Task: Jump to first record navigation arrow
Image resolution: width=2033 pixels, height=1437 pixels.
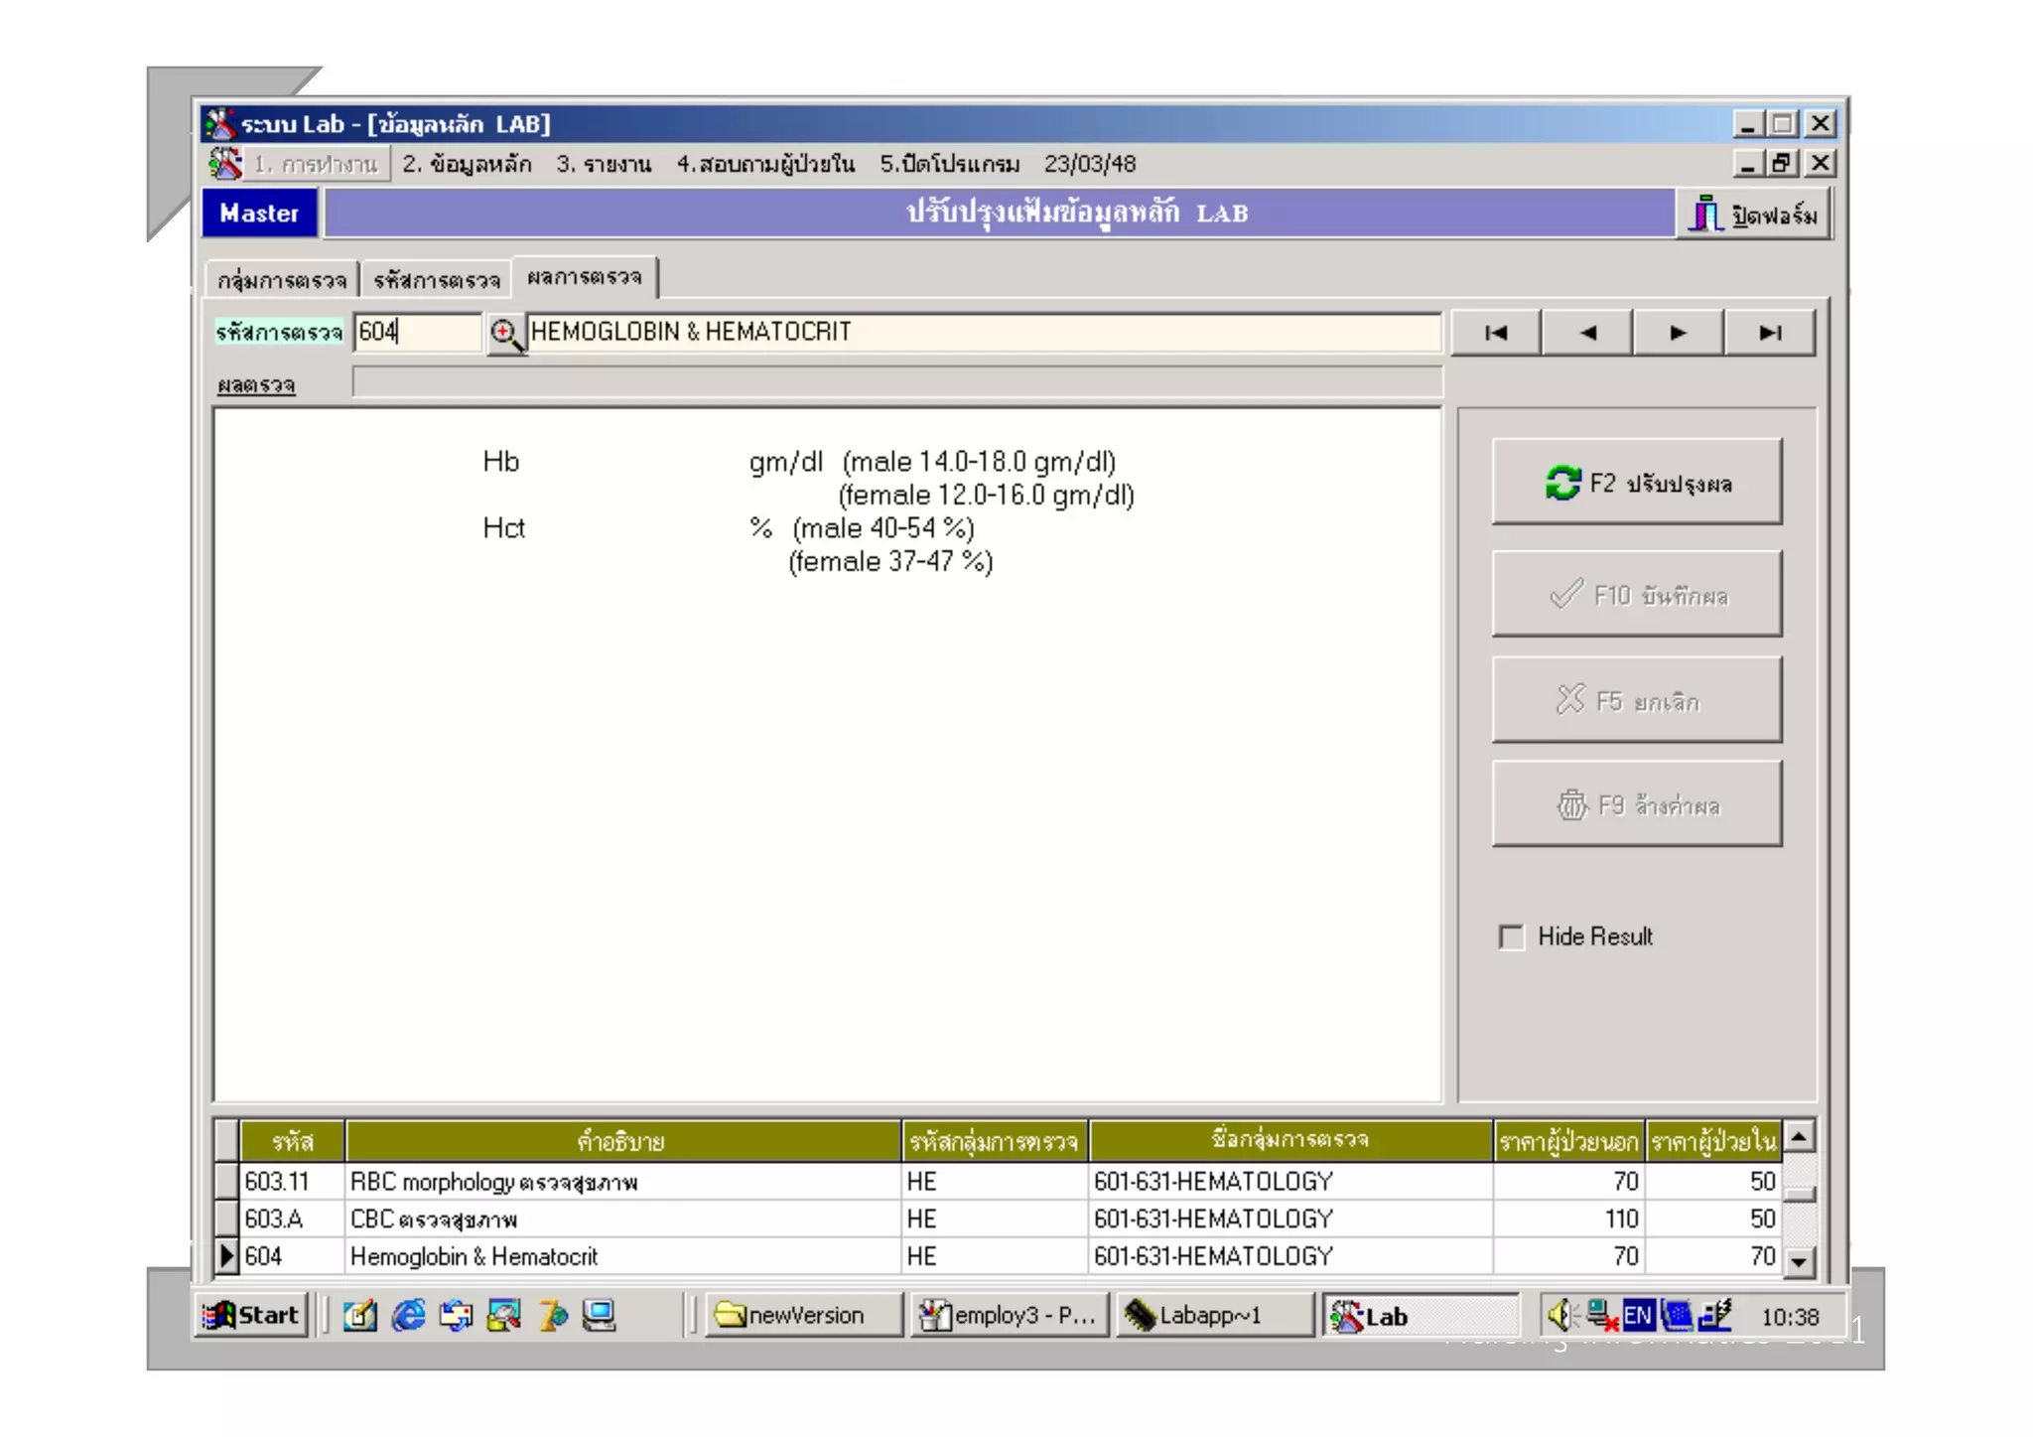Action: [1495, 333]
